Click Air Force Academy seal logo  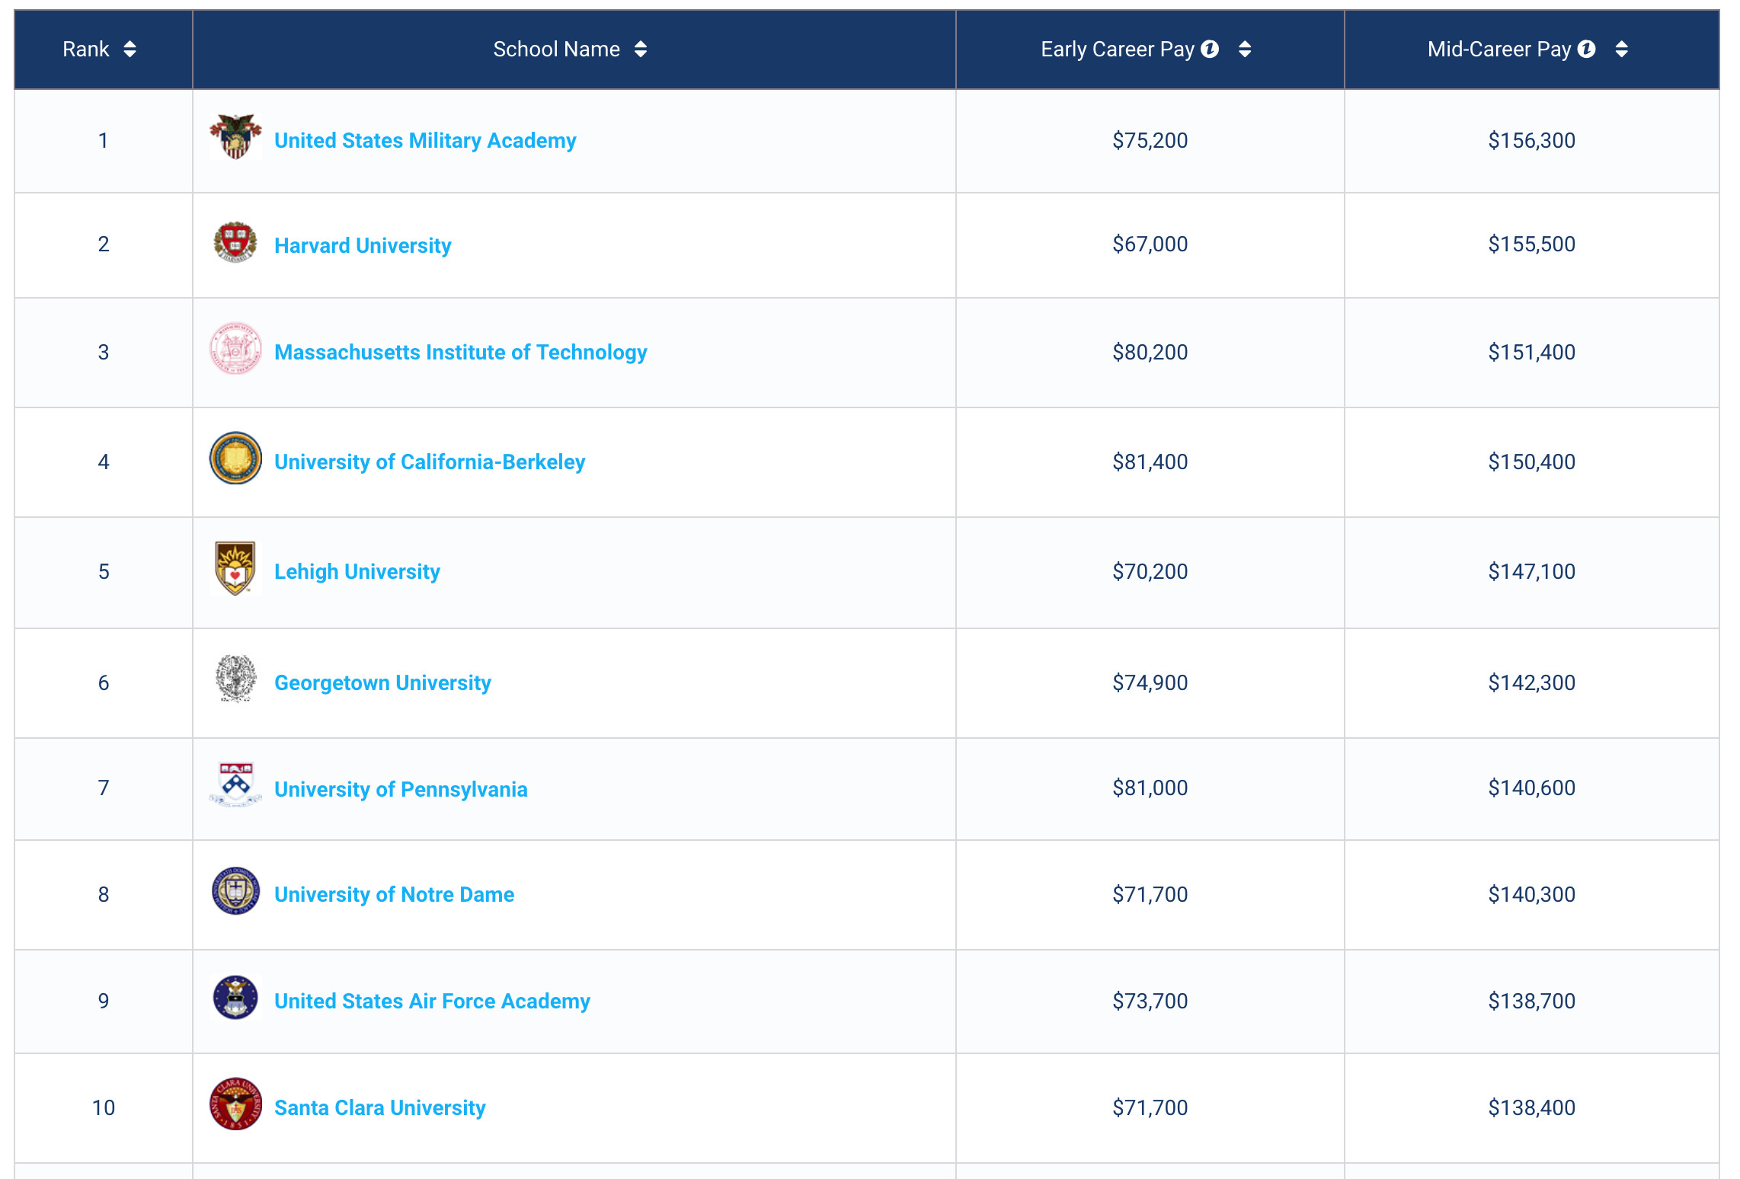235,997
